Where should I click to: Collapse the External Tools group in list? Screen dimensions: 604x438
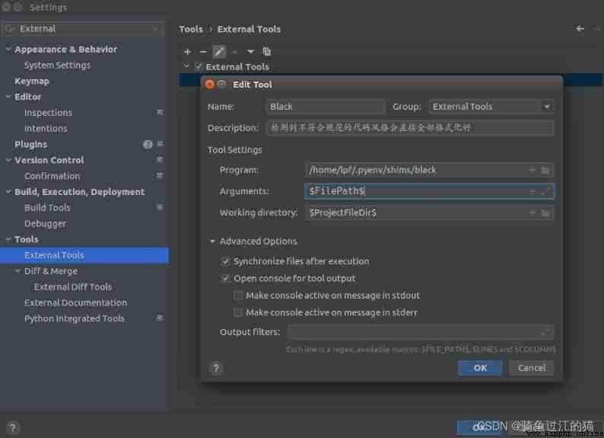coord(186,66)
